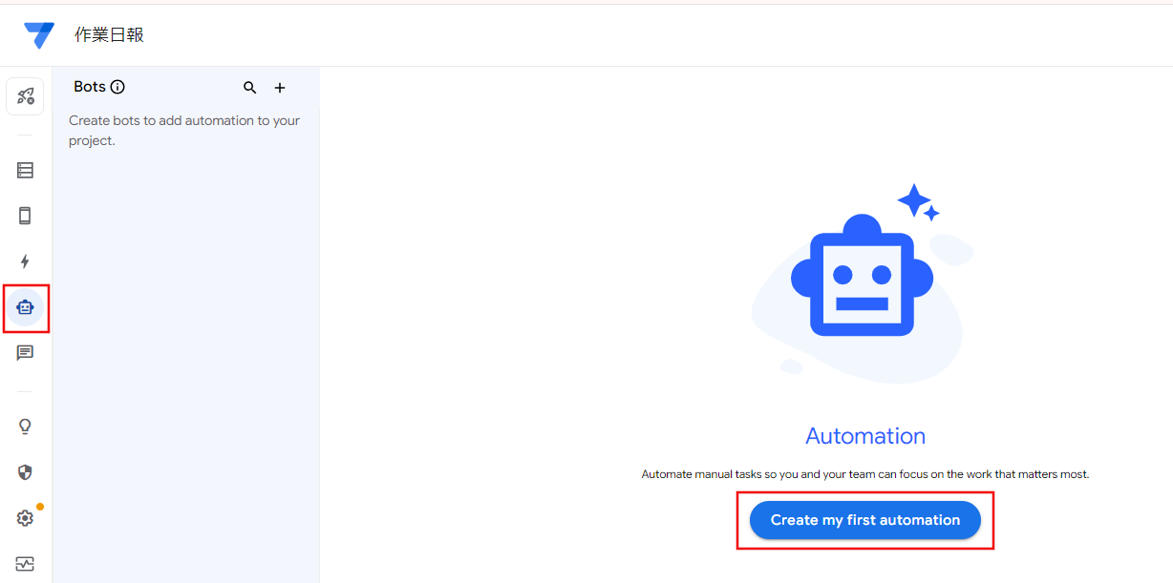Select the Bots panel heading
This screenshot has height=583, width=1173.
[x=87, y=86]
